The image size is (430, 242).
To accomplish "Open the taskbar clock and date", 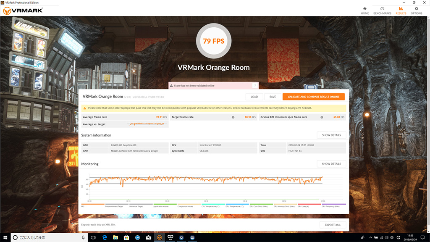I will [x=410, y=238].
